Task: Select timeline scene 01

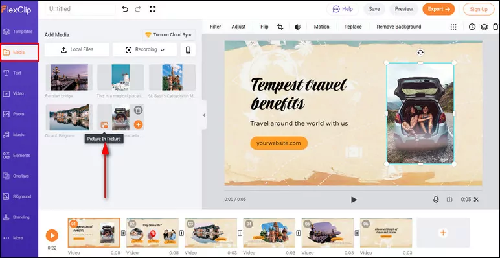Action: tap(94, 233)
